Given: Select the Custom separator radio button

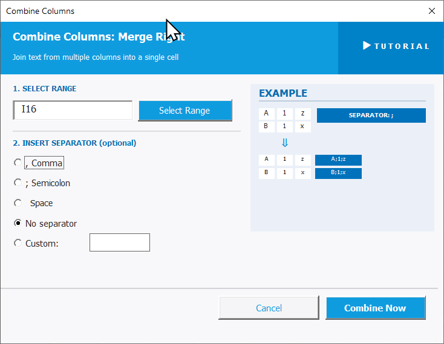Looking at the screenshot, I should [18, 243].
